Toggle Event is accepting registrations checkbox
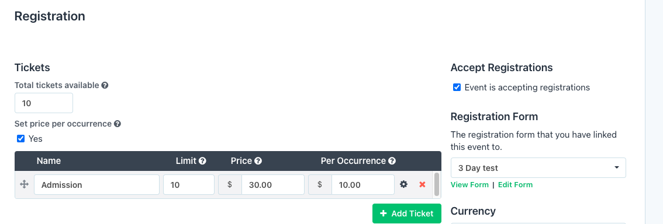 pos(457,87)
